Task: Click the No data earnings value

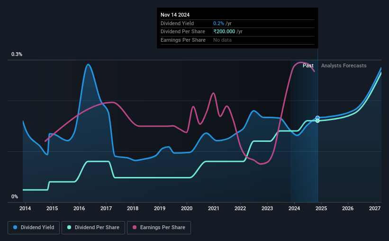Action: (x=222, y=40)
